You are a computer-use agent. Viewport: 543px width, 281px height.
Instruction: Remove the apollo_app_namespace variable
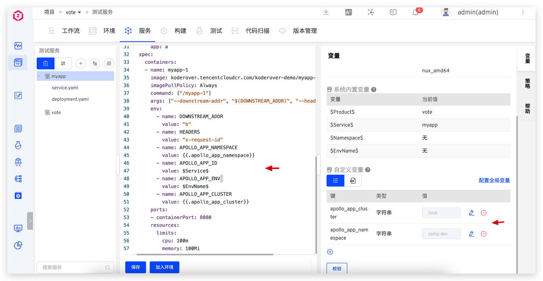click(x=483, y=234)
